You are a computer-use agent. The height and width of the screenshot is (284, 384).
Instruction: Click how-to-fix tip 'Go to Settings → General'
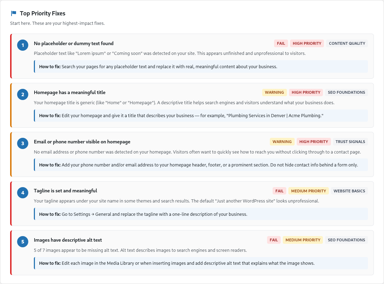click(x=201, y=214)
